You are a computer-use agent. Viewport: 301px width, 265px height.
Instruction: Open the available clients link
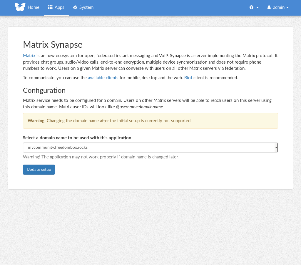tap(103, 78)
